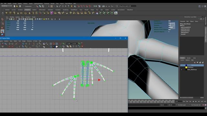Click the first checker-pattern shelf icon
This screenshot has width=207, height=116.
point(100,13)
